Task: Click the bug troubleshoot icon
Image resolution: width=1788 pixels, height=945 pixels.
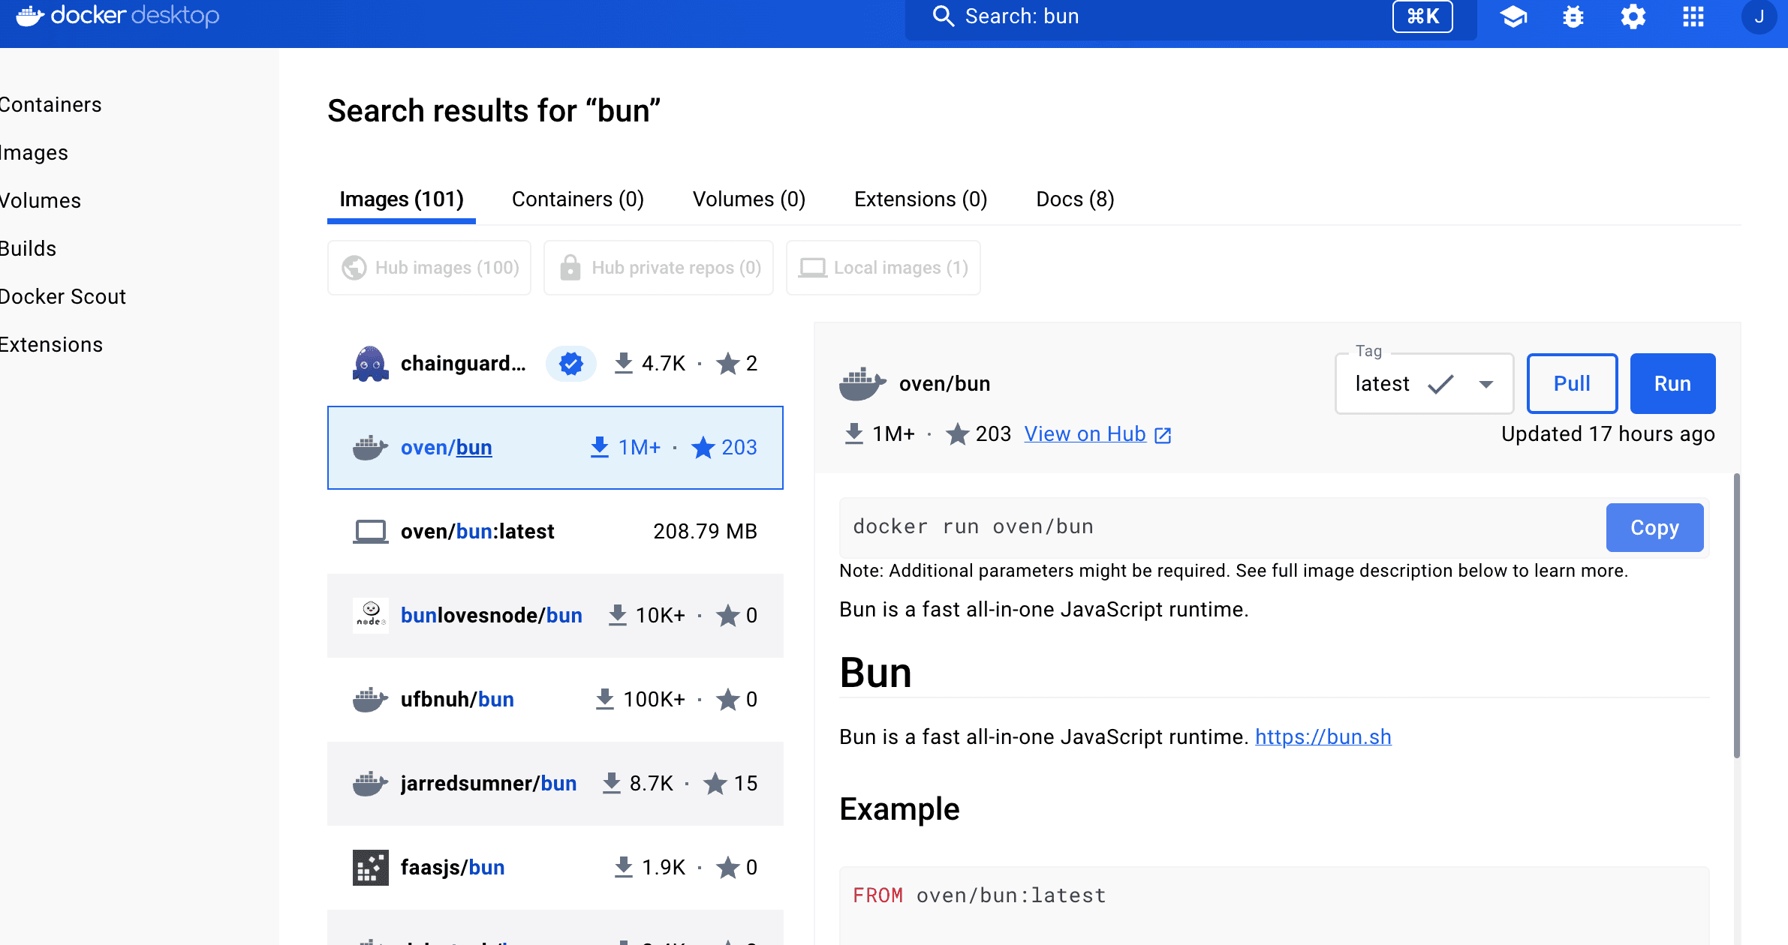Action: (1573, 16)
